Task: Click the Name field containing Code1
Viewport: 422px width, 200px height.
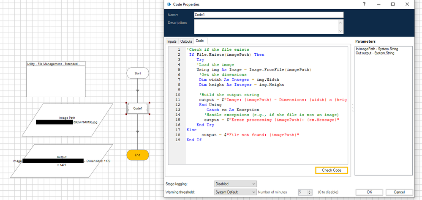Action: (268, 14)
